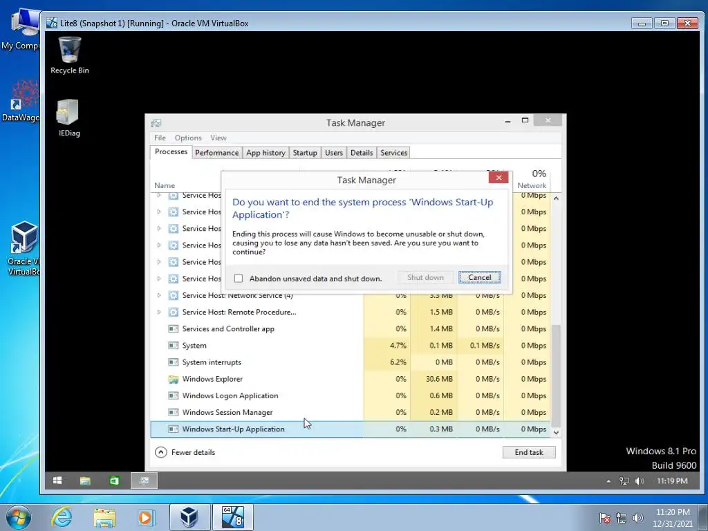Click the host speaker volume icon
This screenshot has width=708, height=531.
click(x=638, y=517)
